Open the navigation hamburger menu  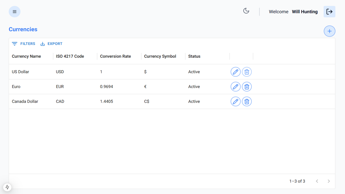coord(14,12)
